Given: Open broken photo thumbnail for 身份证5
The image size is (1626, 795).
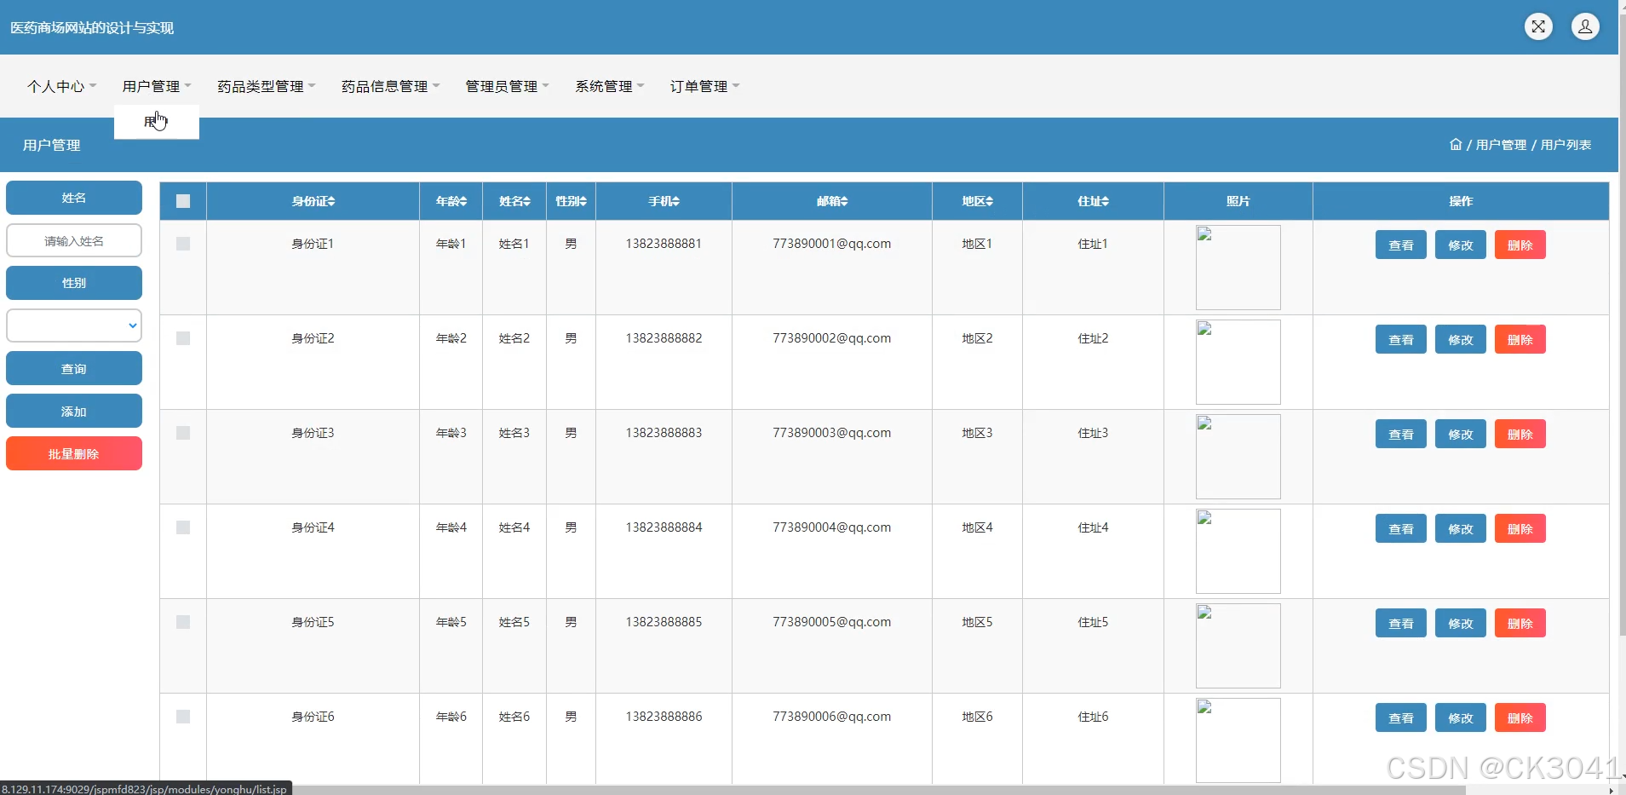Looking at the screenshot, I should 1238,646.
